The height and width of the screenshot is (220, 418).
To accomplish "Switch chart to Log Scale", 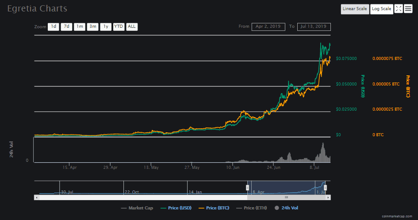I will click(381, 9).
